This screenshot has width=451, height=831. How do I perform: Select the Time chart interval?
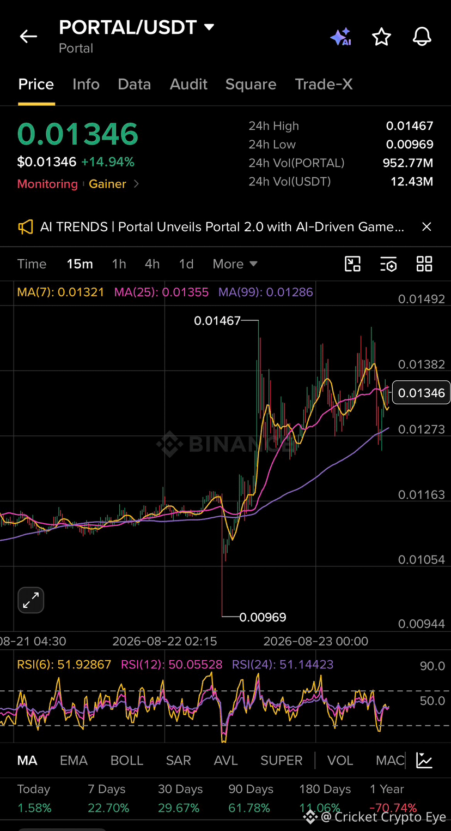32,264
